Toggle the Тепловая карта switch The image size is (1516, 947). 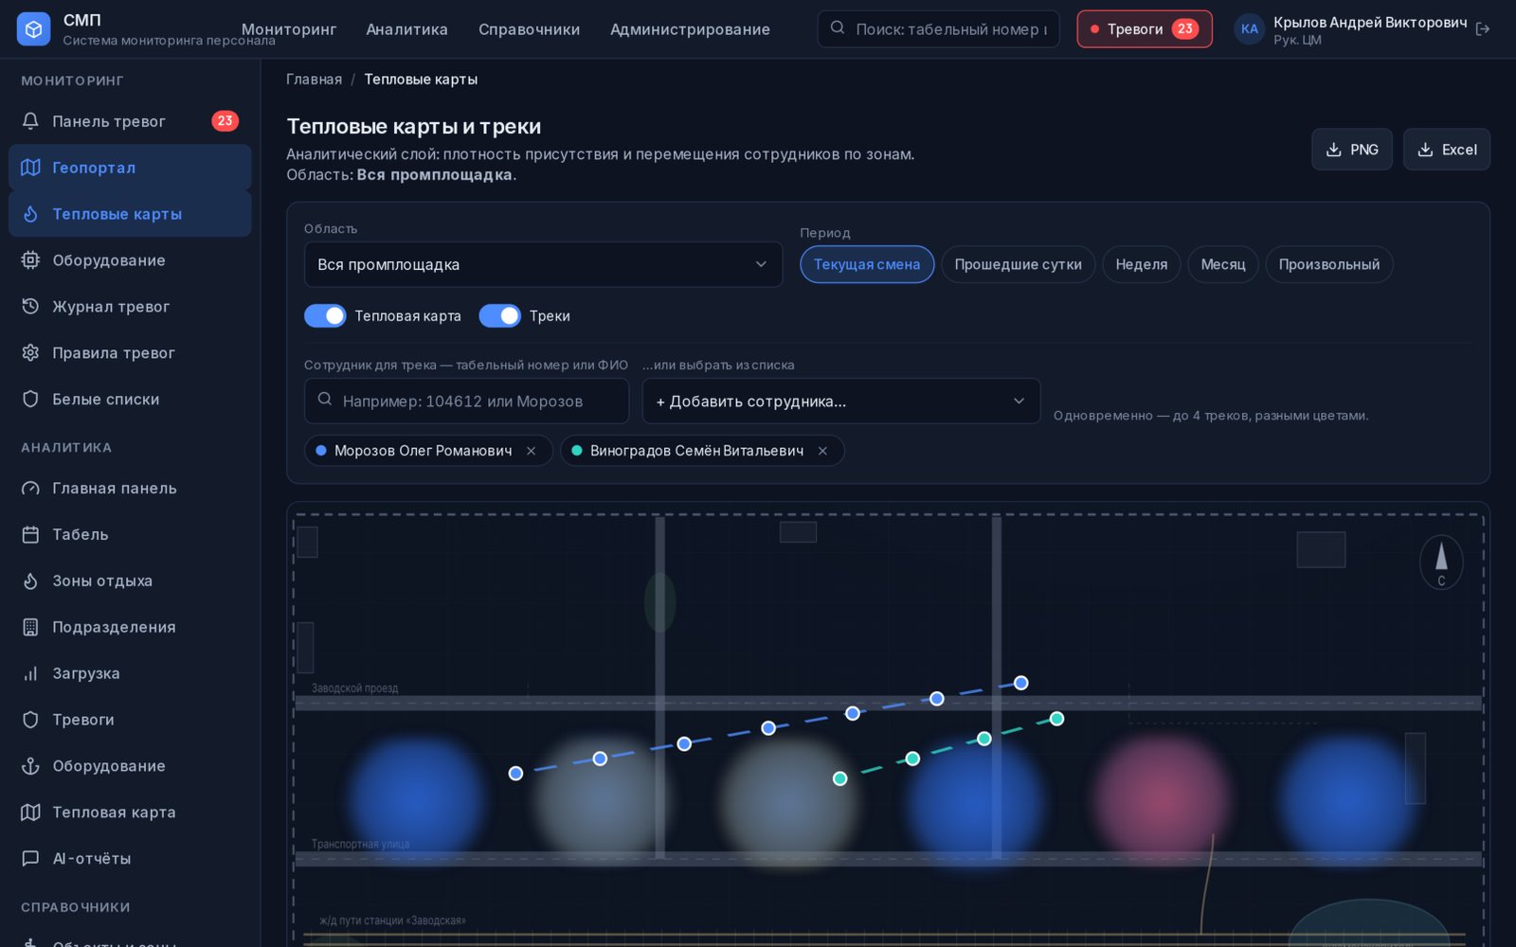coord(325,316)
